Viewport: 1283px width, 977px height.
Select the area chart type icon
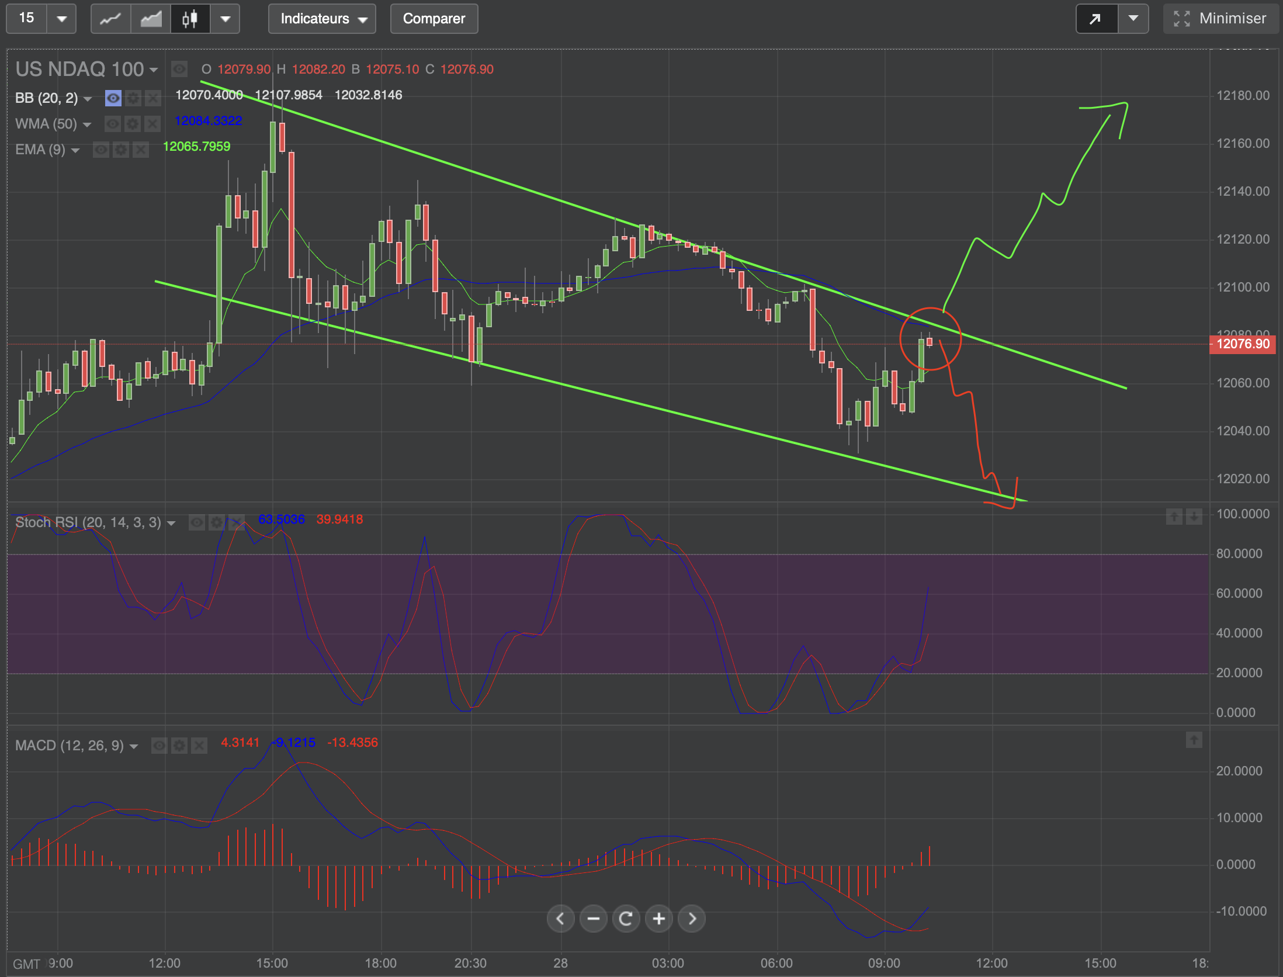[x=151, y=19]
